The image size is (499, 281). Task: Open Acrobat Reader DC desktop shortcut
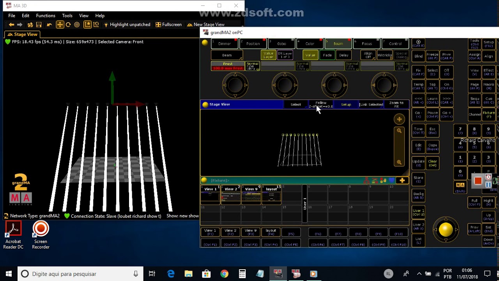pos(13,235)
